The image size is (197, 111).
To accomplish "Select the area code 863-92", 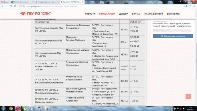I will (x=124, y=29).
